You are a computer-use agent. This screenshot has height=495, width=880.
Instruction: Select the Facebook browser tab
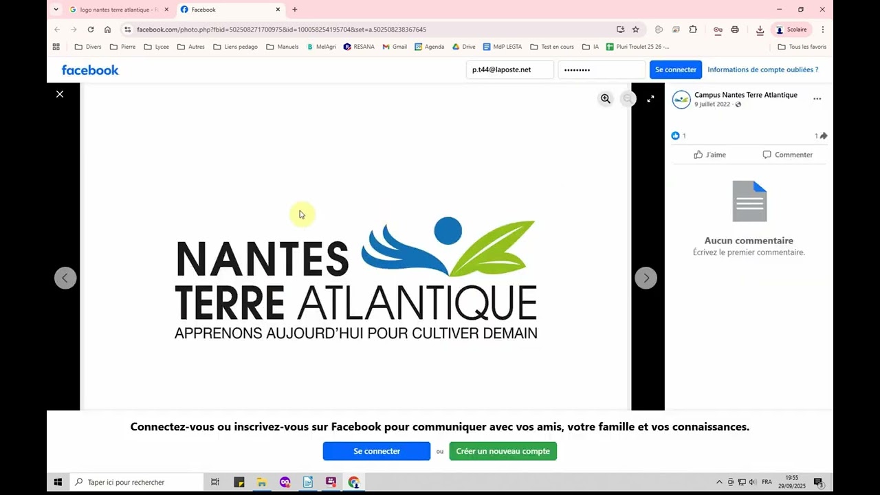point(230,10)
